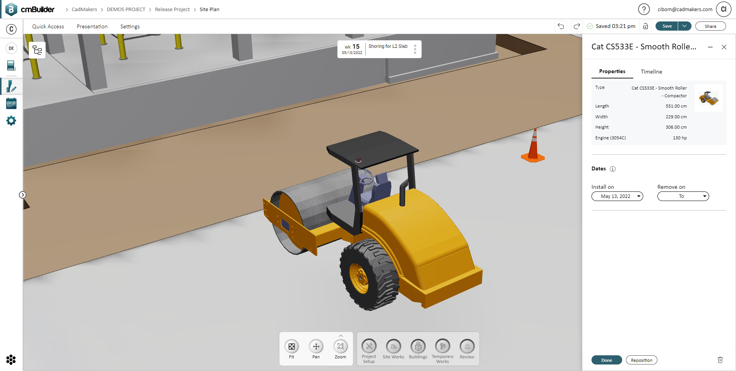The image size is (736, 371).
Task: Click the Fit view tool
Action: click(x=292, y=349)
